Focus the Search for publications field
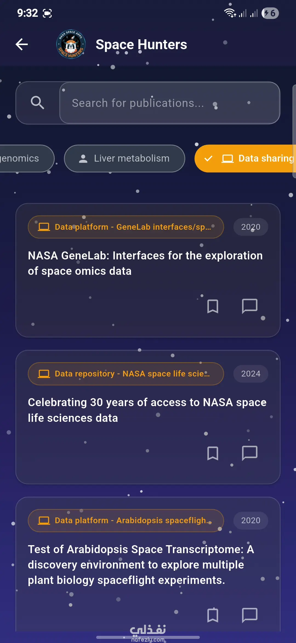Image resolution: width=296 pixels, height=643 pixels. (170, 103)
